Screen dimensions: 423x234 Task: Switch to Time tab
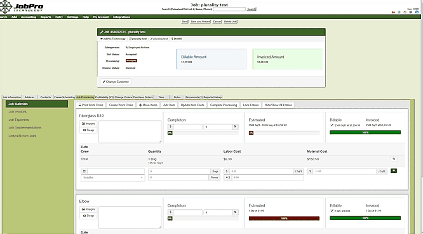[x=161, y=97]
